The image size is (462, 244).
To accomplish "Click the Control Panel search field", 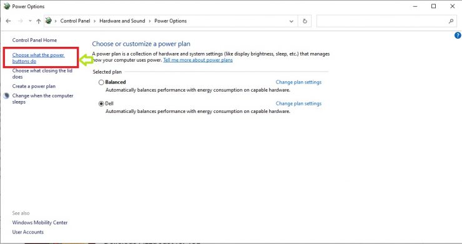I will click(x=383, y=21).
